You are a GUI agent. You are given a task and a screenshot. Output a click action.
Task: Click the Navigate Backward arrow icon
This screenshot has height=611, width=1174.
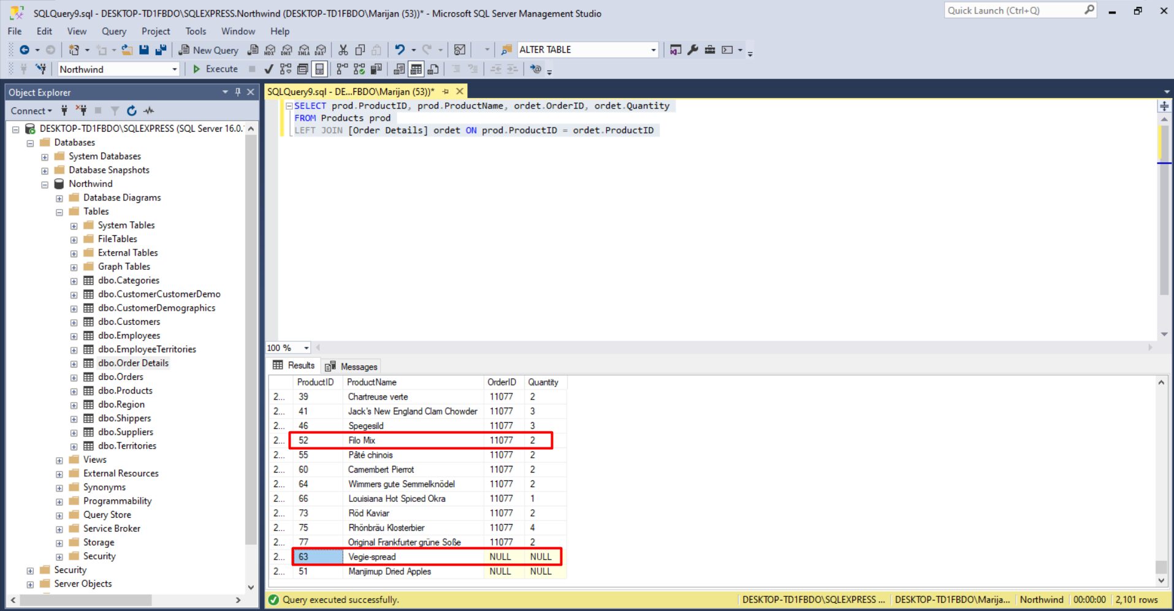25,50
